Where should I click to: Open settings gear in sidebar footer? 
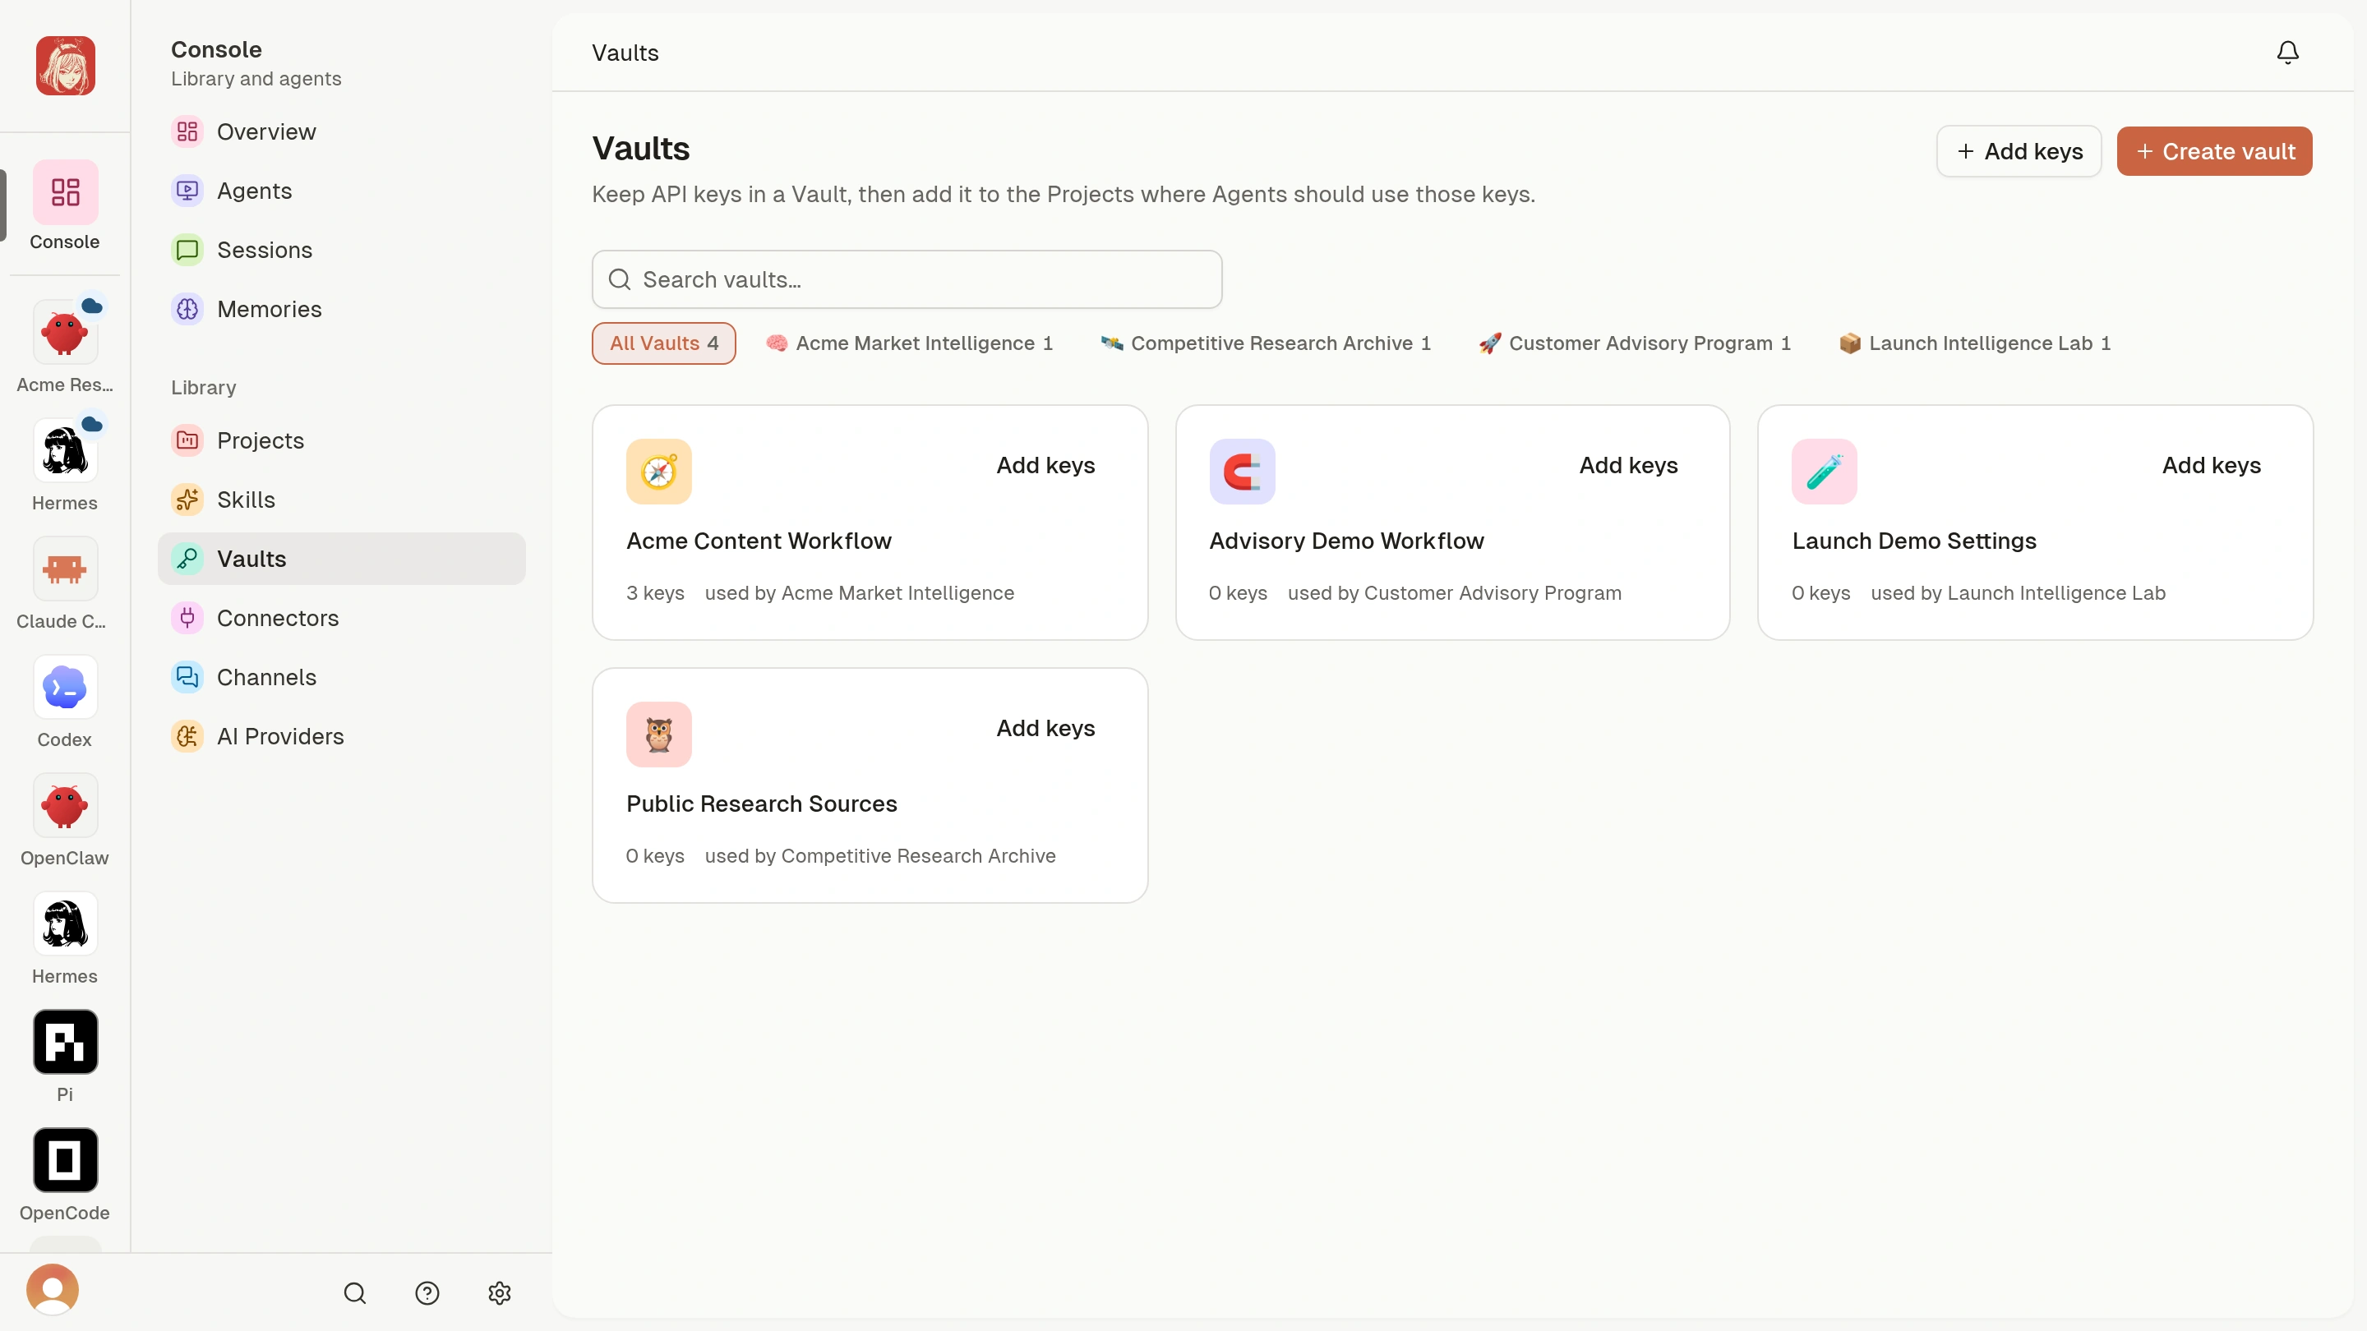pyautogui.click(x=499, y=1292)
